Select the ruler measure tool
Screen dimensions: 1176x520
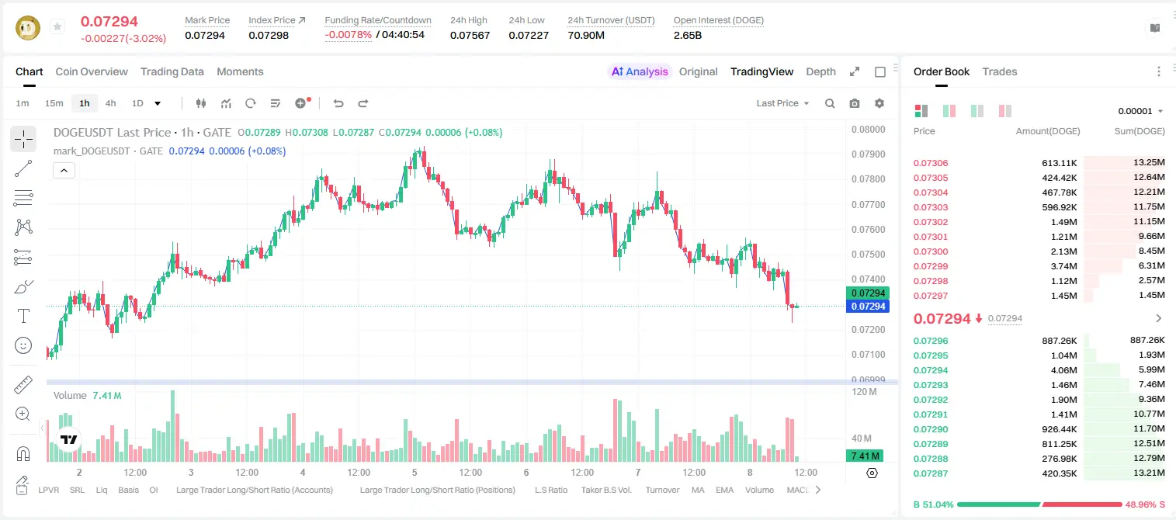click(23, 385)
